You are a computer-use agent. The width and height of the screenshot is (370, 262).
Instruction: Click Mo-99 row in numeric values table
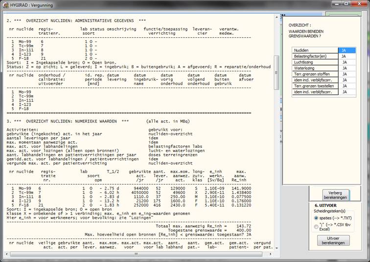pos(131,189)
